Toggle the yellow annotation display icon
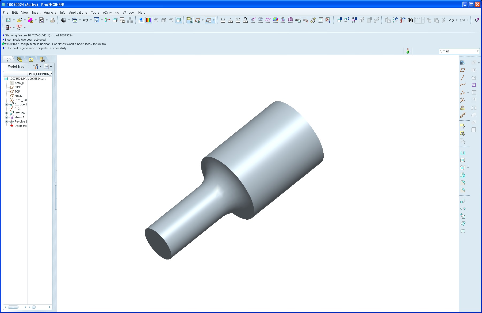This screenshot has width=482, height=313. pyautogui.click(x=190, y=20)
